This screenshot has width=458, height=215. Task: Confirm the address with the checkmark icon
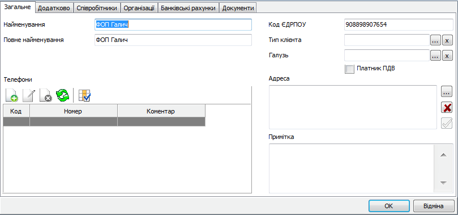coord(447,123)
